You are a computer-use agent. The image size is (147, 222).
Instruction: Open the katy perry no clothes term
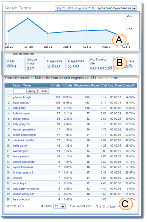[x=26, y=189]
